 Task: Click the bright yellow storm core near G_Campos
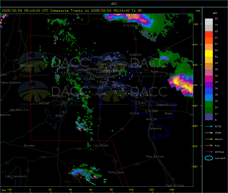point(176,81)
